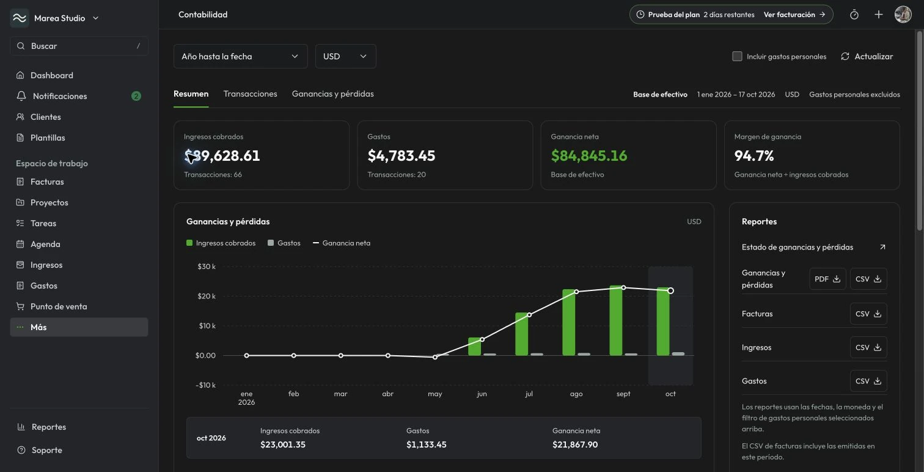This screenshot has width=924, height=472.
Task: Click the sept green bar in chart
Action: click(616, 320)
